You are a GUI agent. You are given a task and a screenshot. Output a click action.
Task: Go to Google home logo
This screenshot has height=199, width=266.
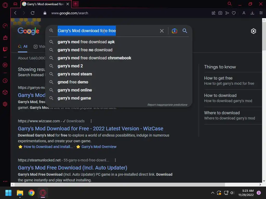(29, 31)
